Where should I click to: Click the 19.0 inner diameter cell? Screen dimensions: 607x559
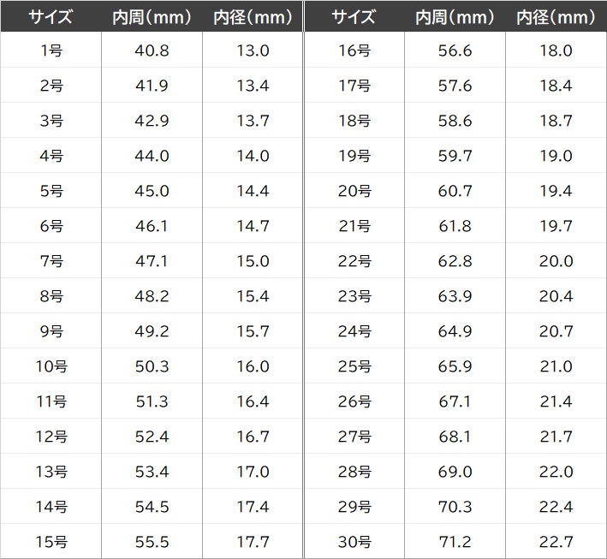[556, 156]
